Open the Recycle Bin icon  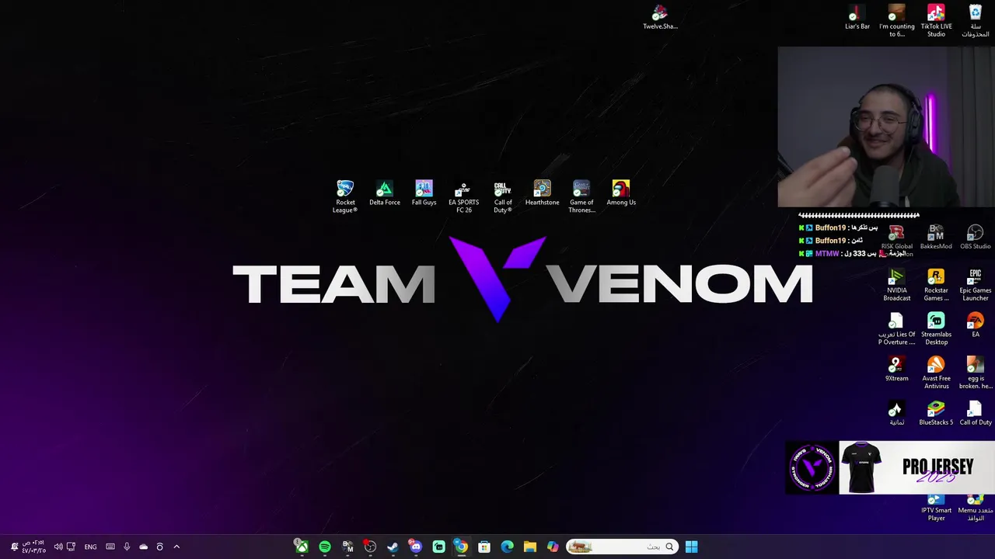pyautogui.click(x=976, y=20)
